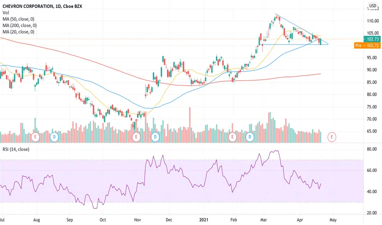382x225 pixels.
Task: Click the earnings E marker in early August
Action: [x=35, y=137]
